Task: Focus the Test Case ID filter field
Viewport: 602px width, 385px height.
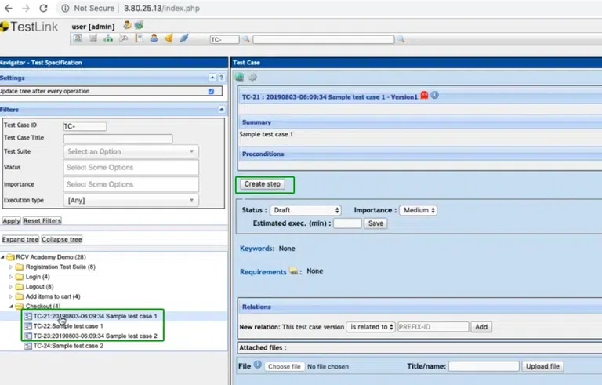Action: 85,126
